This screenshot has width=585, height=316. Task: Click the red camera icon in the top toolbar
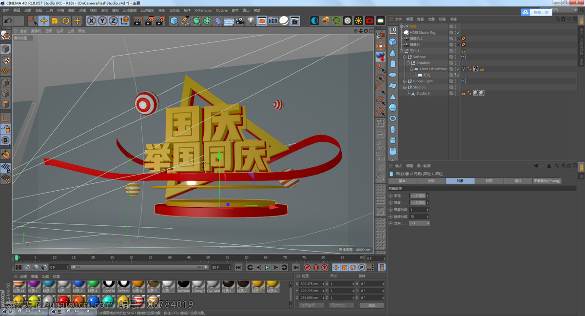[370, 21]
